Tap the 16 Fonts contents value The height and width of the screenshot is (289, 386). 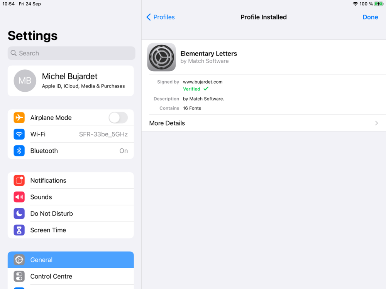pyautogui.click(x=192, y=108)
